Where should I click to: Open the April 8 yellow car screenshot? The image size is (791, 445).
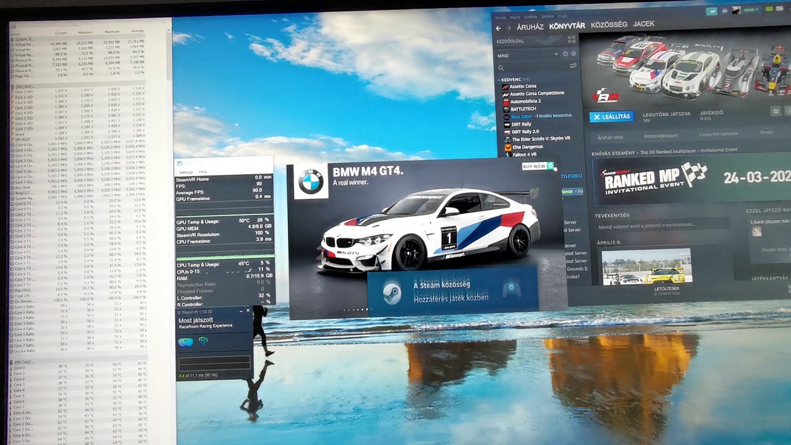(x=646, y=267)
